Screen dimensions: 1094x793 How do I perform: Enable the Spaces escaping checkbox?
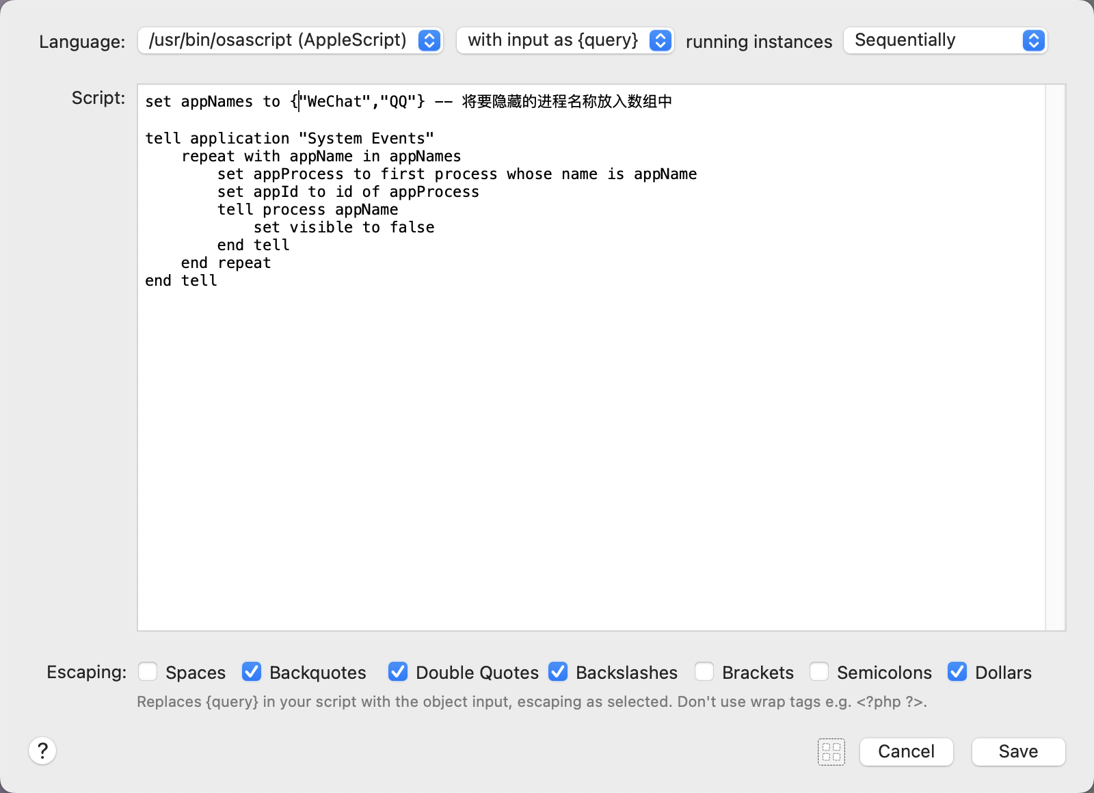(x=148, y=672)
